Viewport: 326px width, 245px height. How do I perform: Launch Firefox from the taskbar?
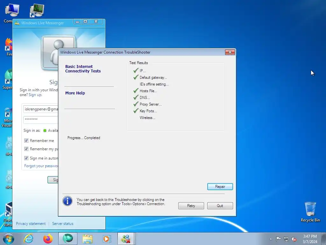(48, 239)
